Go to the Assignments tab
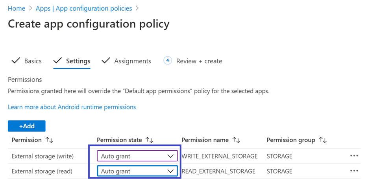 tap(132, 61)
